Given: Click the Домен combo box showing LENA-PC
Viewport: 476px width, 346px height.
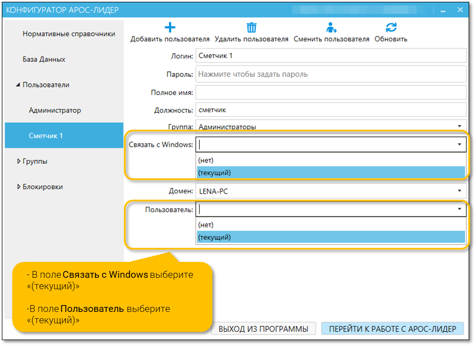Looking at the screenshot, I should (x=331, y=191).
